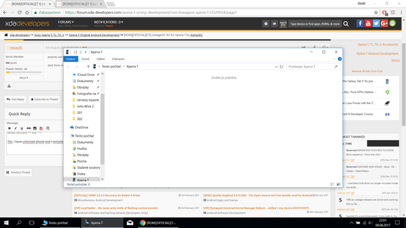Go to Chrome home page icon
Viewport: 406px width, 228px height.
pos(27,13)
